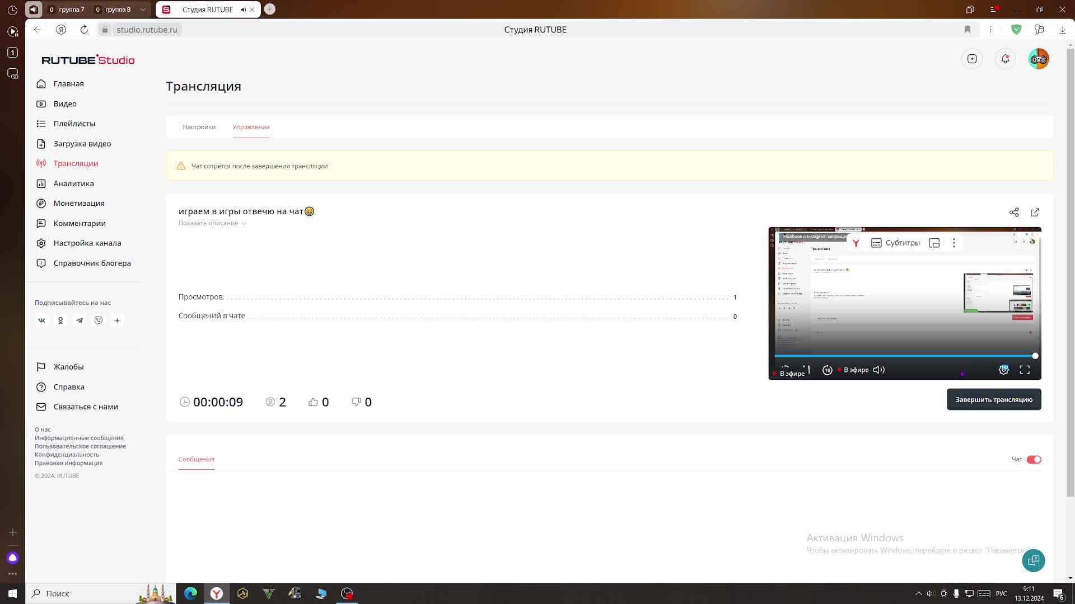This screenshot has height=604, width=1075.
Task: Reload the browser page
Action: pyautogui.click(x=84, y=30)
